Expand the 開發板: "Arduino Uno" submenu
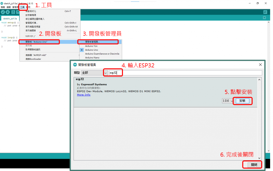This screenshot has height=171, width=273. point(50,42)
